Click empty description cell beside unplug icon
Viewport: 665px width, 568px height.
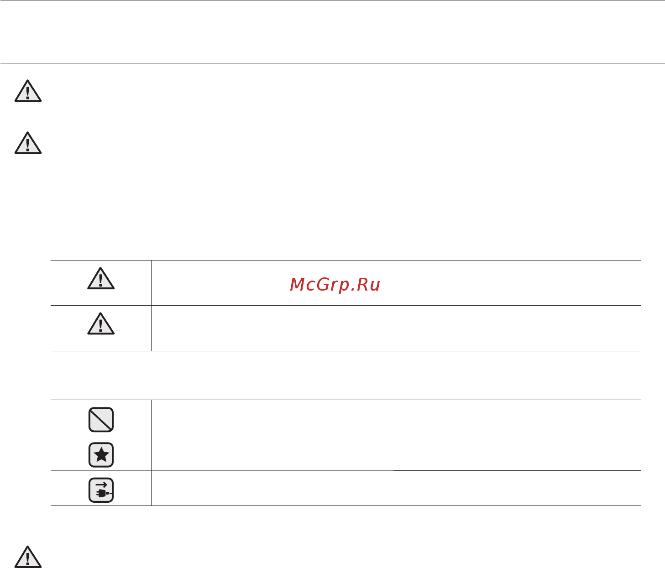396,488
